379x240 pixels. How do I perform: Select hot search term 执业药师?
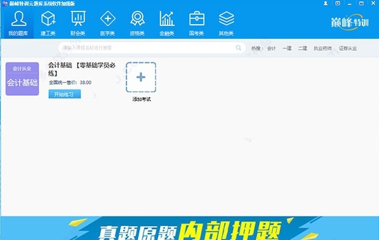click(x=322, y=48)
